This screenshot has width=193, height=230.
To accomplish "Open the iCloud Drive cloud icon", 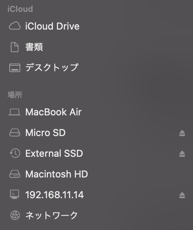I will pos(15,26).
